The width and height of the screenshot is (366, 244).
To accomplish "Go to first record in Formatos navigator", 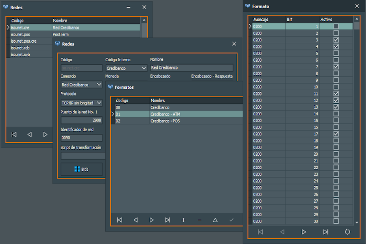I will pyautogui.click(x=120, y=220).
